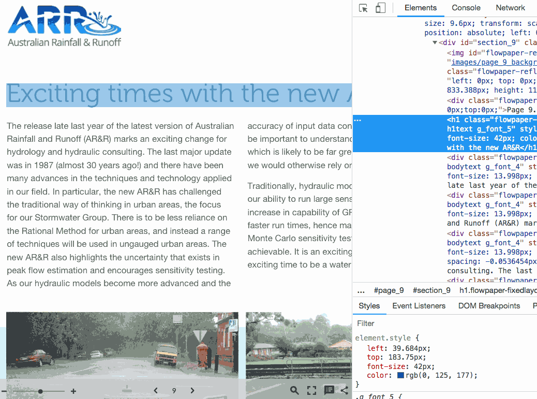Select #page_9 in the breadcrumb
This screenshot has height=399, width=537.
click(x=389, y=290)
